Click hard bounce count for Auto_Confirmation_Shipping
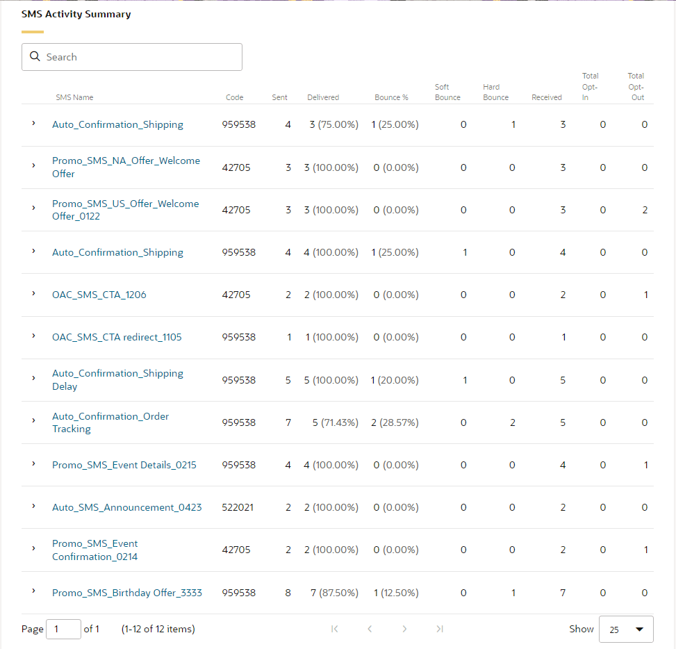Viewport: 676px width, 649px height. pyautogui.click(x=513, y=124)
